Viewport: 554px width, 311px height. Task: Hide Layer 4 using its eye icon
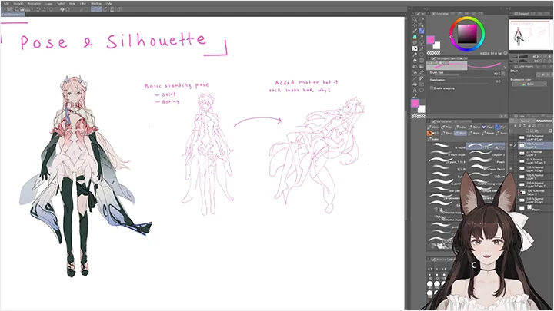coord(511,145)
